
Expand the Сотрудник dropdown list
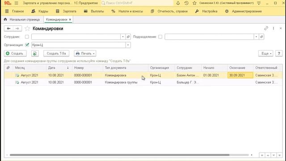123,37
